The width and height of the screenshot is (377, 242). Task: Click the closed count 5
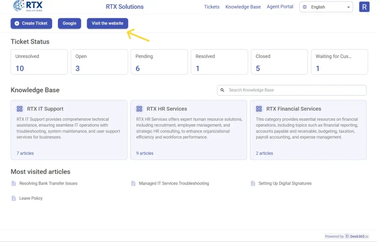[x=258, y=69]
